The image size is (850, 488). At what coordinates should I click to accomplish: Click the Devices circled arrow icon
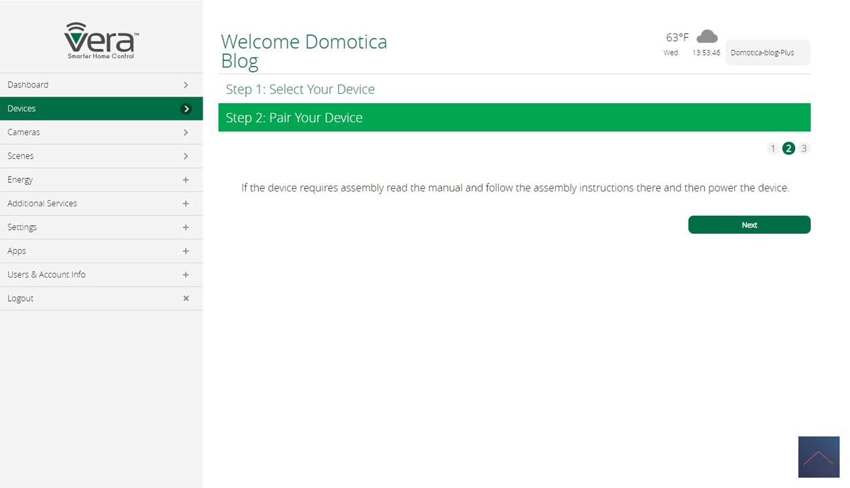(x=186, y=109)
